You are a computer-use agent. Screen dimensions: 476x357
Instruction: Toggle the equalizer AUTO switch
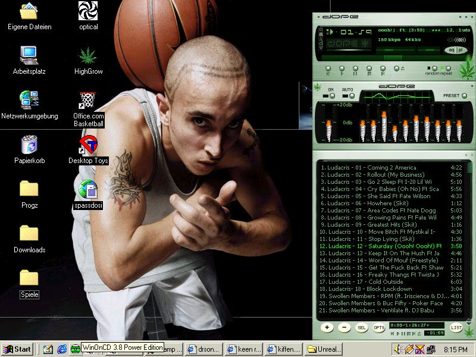352,96
